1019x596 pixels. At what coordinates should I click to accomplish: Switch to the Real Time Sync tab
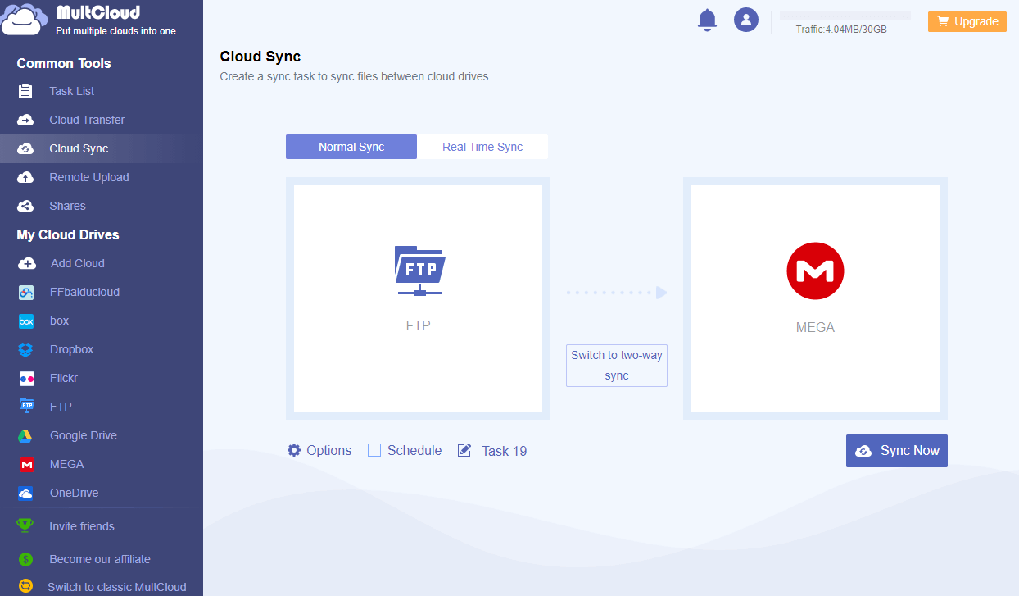[482, 147]
